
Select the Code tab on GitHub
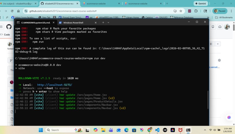click(x=6, y=35)
